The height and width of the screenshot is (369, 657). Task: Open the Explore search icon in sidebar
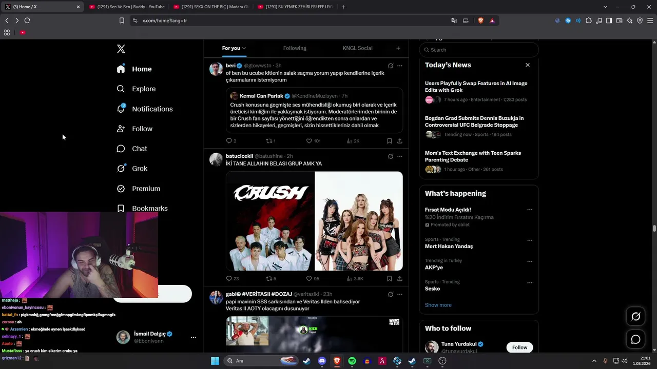point(121,89)
